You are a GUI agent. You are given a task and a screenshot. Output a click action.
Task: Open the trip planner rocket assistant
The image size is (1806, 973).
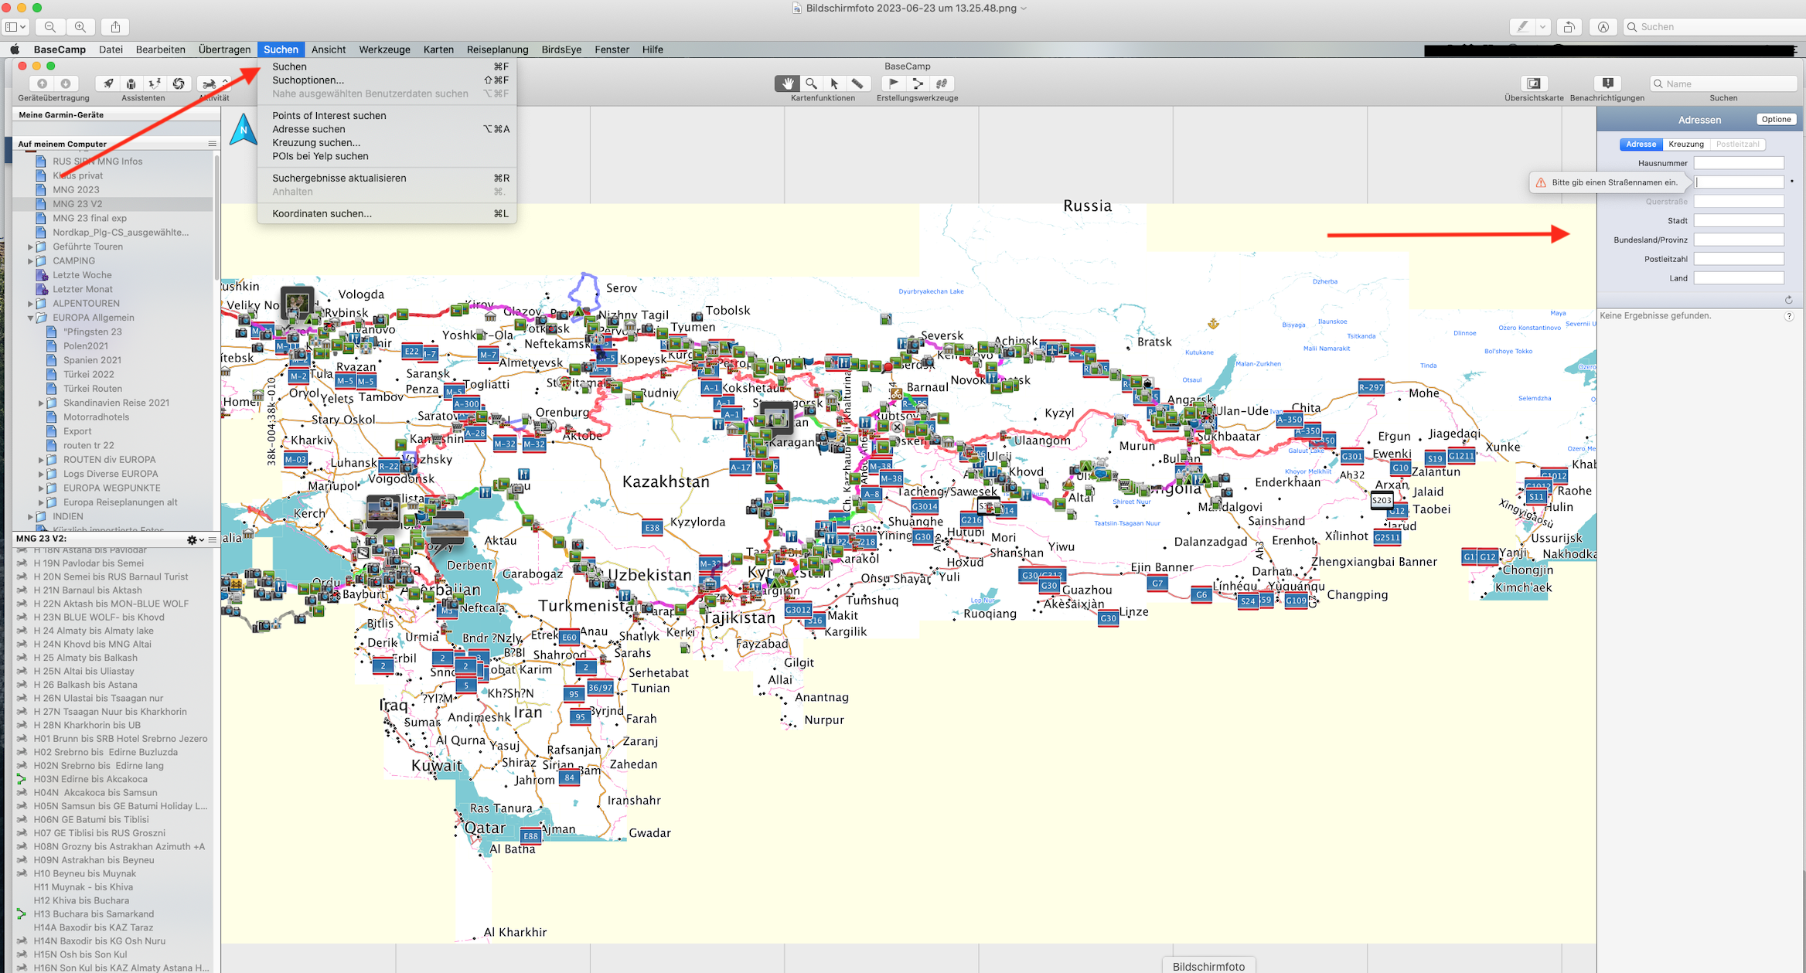pyautogui.click(x=108, y=83)
